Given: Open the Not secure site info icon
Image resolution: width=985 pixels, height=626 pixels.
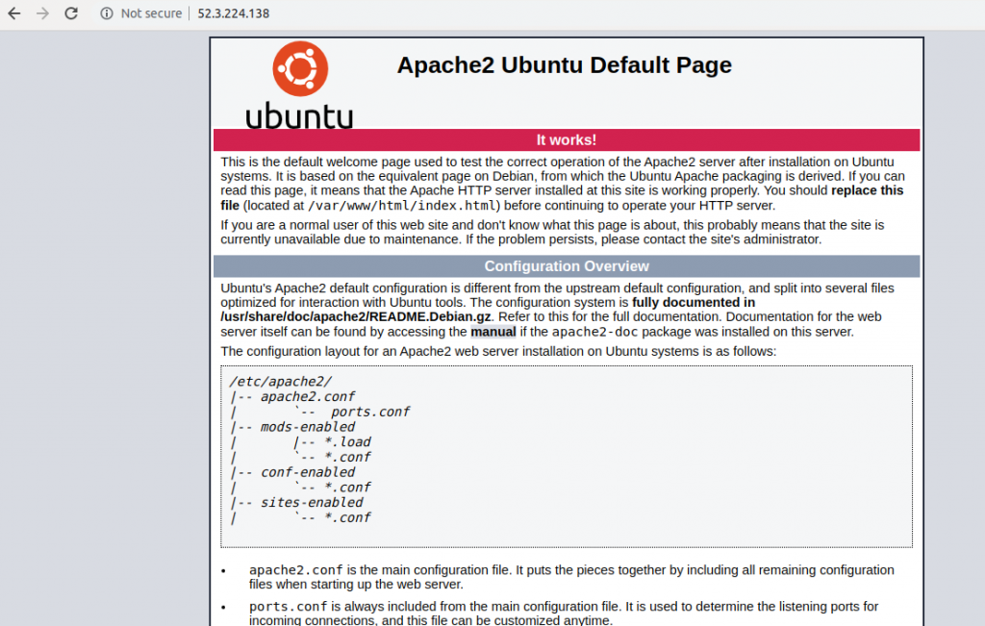Looking at the screenshot, I should [x=107, y=13].
